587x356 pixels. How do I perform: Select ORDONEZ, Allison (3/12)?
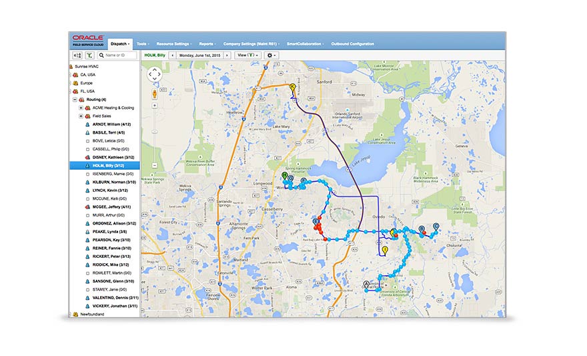(114, 223)
